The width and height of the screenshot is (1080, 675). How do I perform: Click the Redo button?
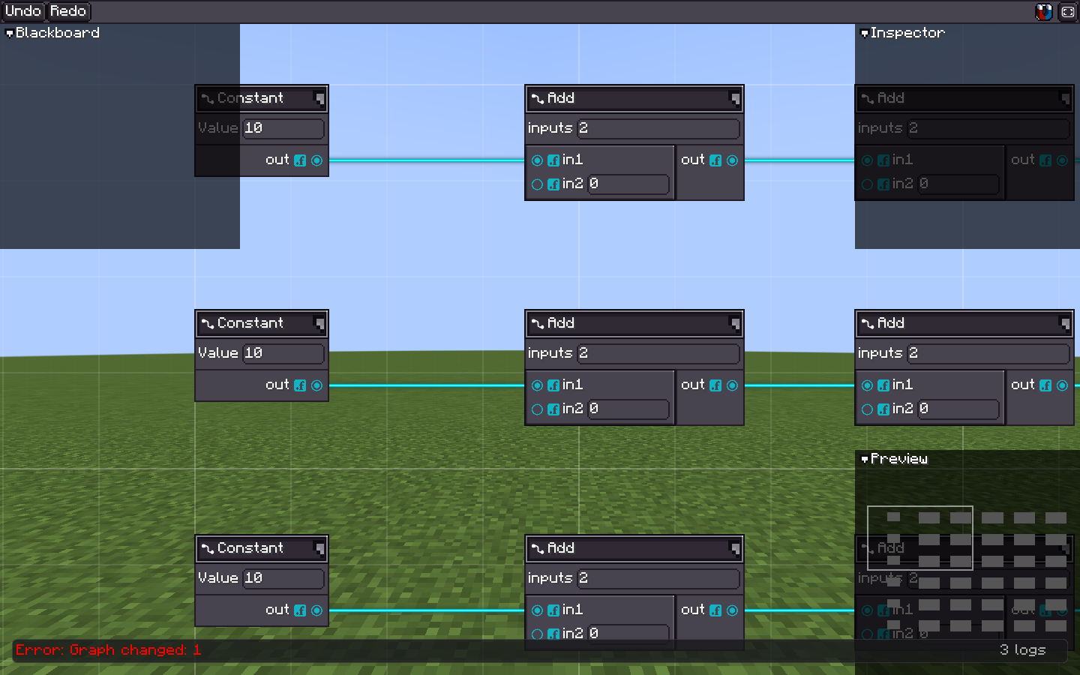(68, 11)
